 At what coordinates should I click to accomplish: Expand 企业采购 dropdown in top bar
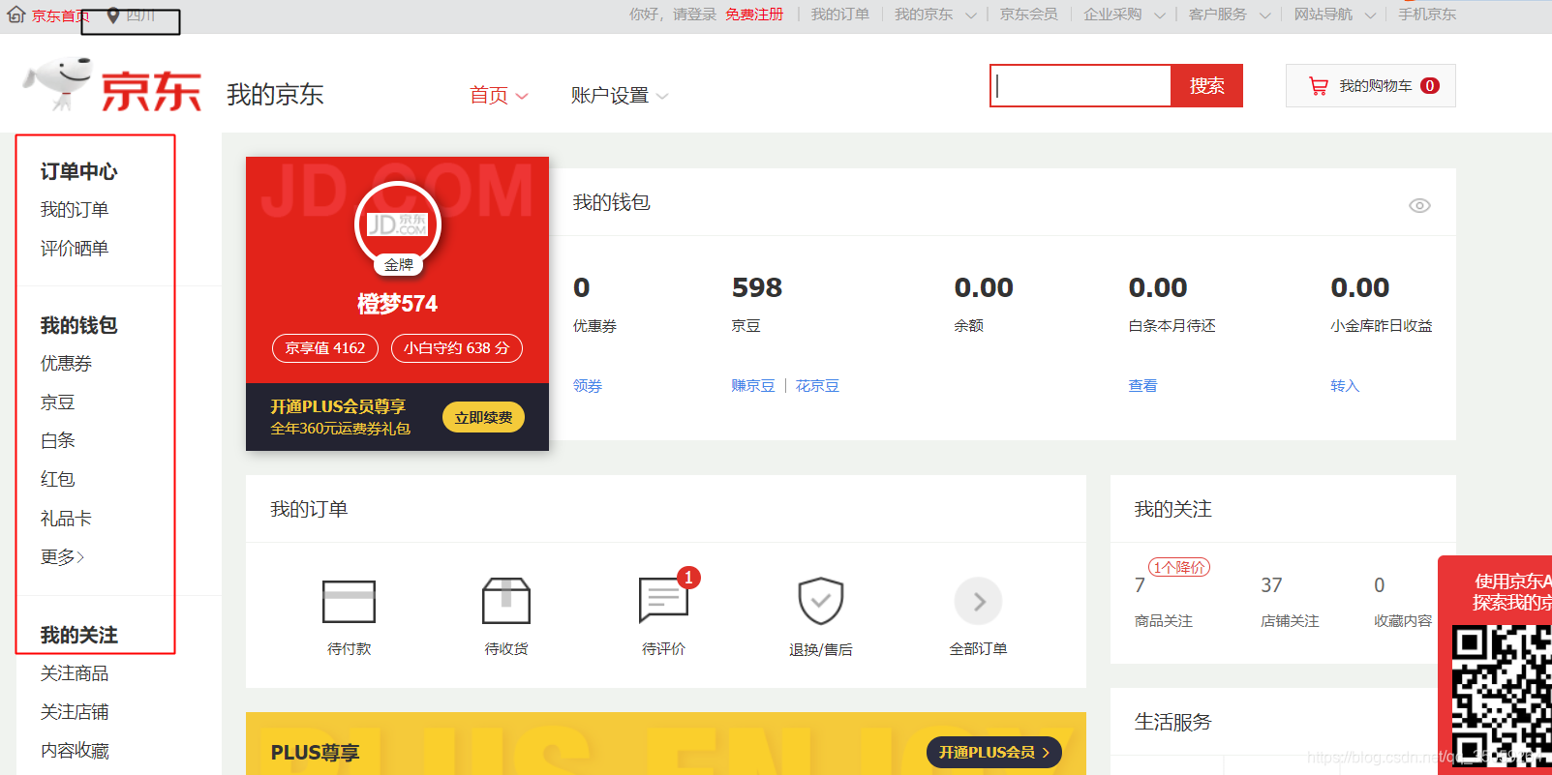coord(1159,15)
